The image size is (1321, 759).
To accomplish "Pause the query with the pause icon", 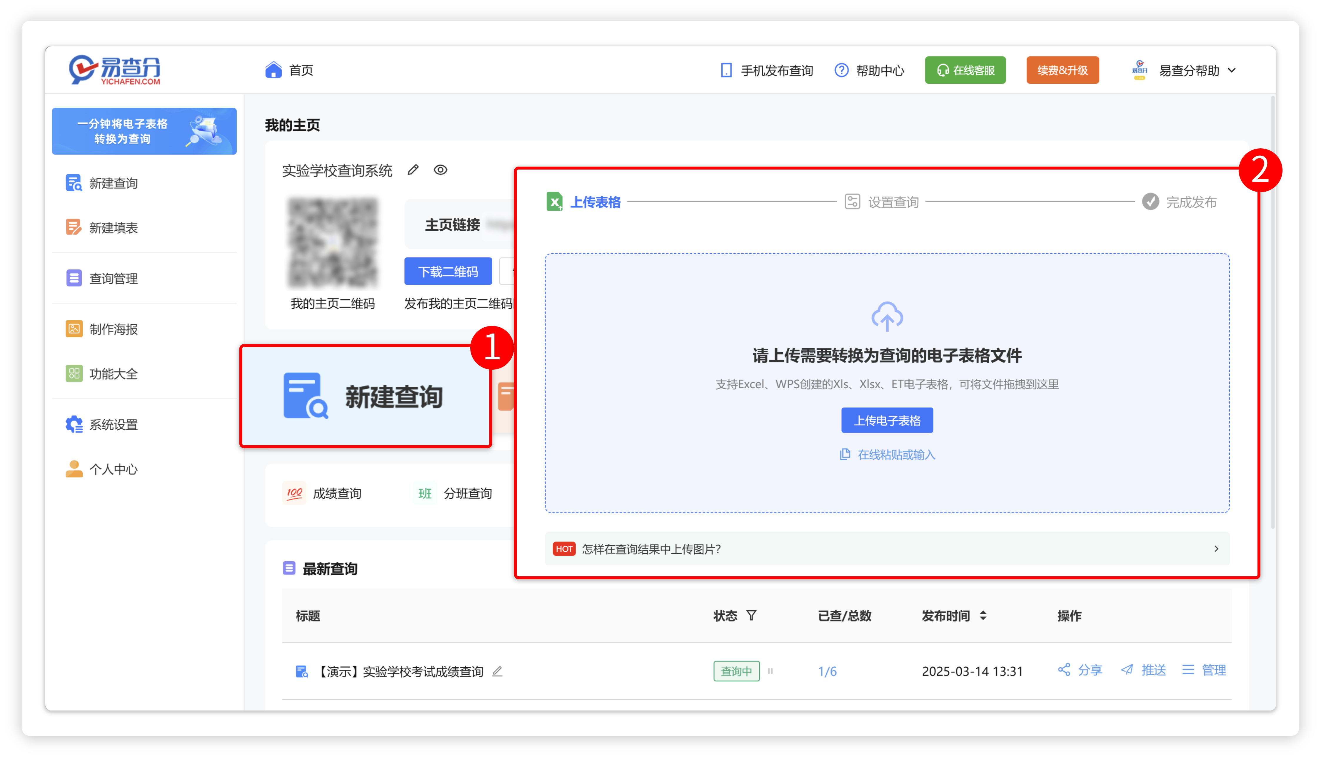I will (770, 671).
